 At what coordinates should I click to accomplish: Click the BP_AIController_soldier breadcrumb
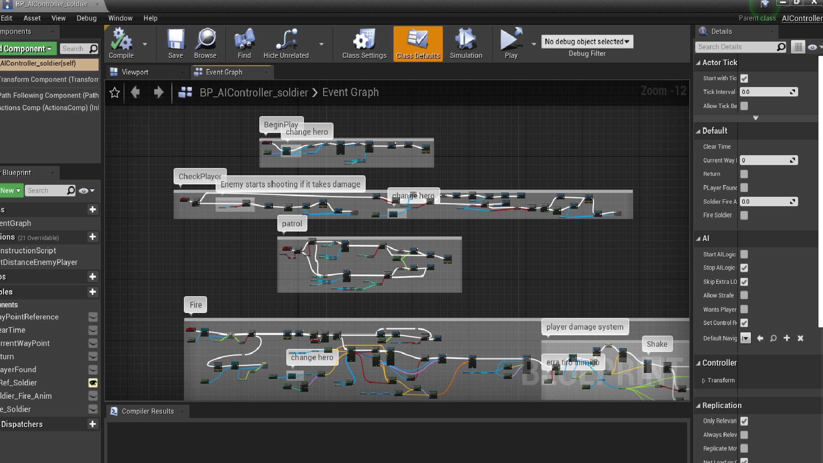click(254, 92)
